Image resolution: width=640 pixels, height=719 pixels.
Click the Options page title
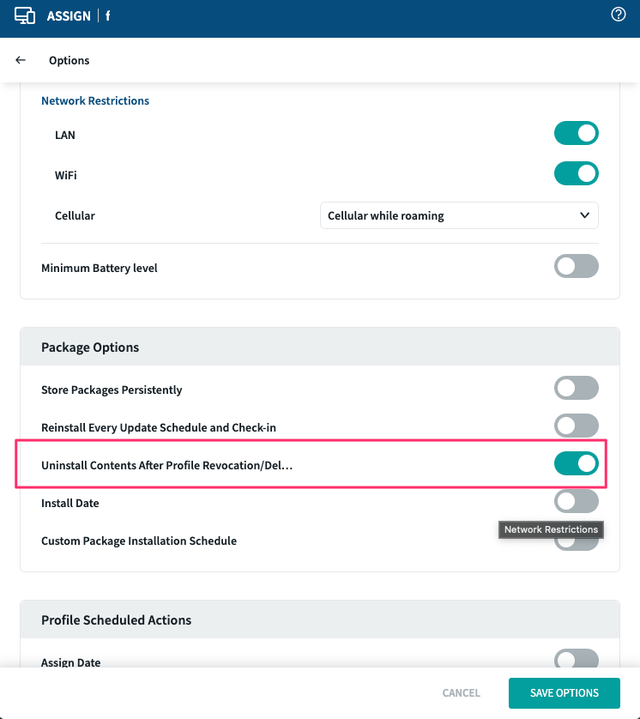(x=69, y=60)
